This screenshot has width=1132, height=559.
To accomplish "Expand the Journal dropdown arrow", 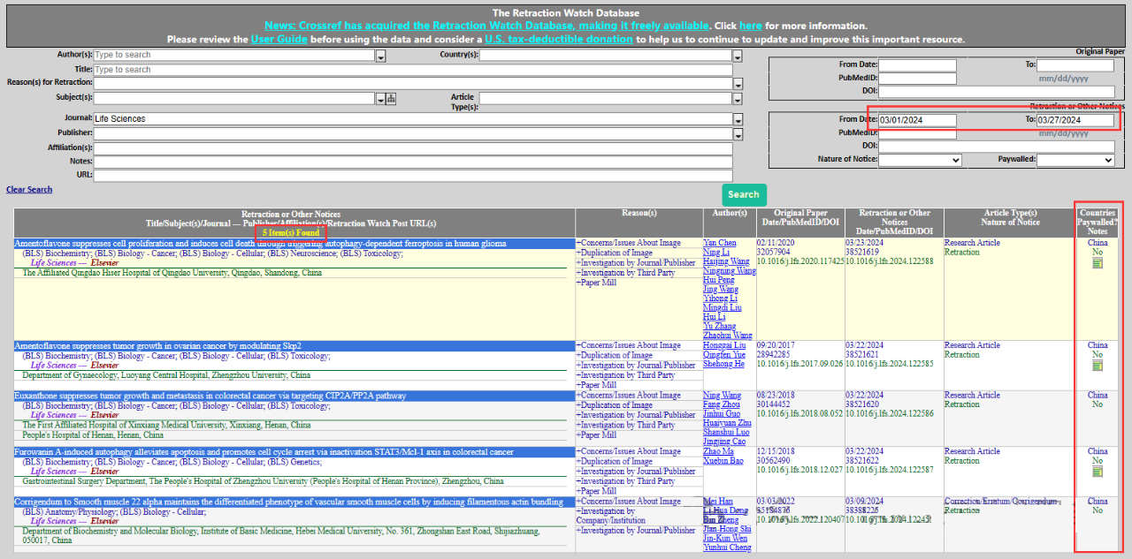I will pyautogui.click(x=738, y=119).
